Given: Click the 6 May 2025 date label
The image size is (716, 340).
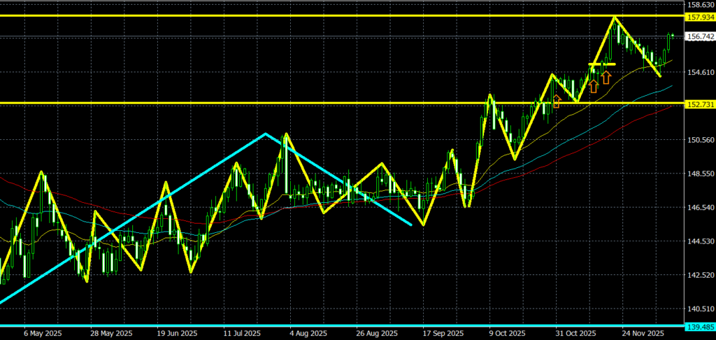Looking at the screenshot, I should 41,334.
